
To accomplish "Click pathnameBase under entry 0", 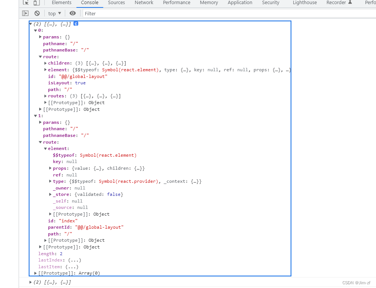I will tap(66, 50).
